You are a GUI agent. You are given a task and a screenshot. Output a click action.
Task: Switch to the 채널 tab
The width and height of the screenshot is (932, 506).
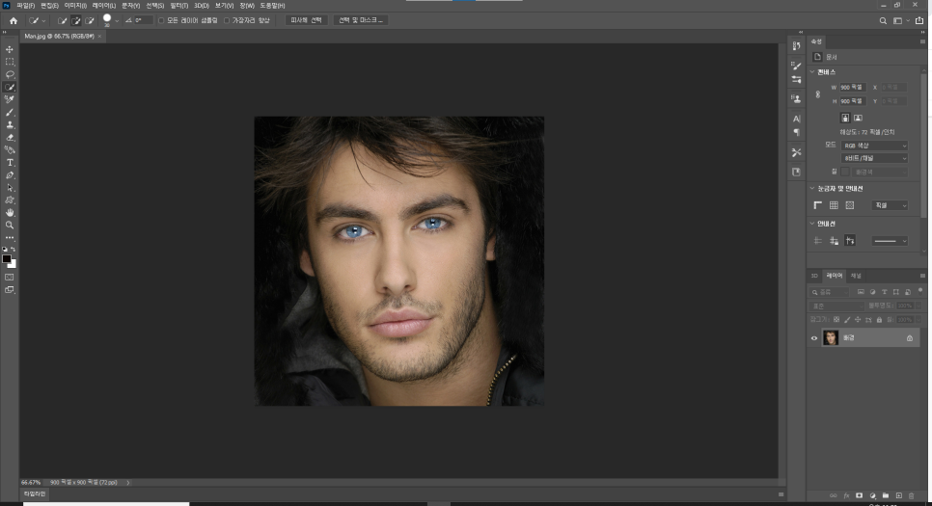pos(856,276)
